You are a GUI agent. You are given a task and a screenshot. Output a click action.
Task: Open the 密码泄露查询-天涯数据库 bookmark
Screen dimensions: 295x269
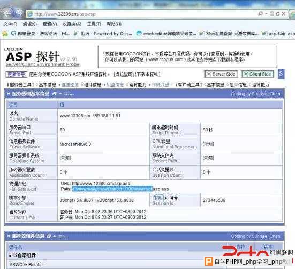click(229, 34)
